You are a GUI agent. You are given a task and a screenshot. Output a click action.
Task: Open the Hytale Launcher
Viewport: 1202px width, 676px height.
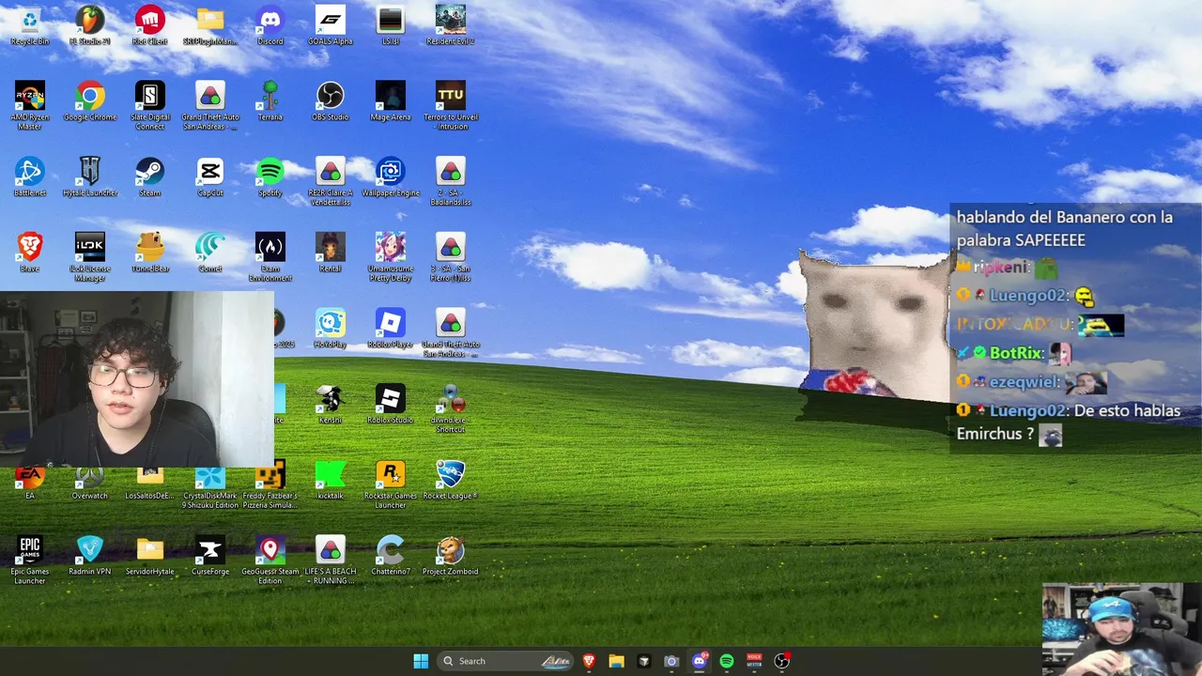point(90,177)
